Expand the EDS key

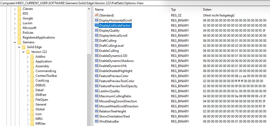15,14
